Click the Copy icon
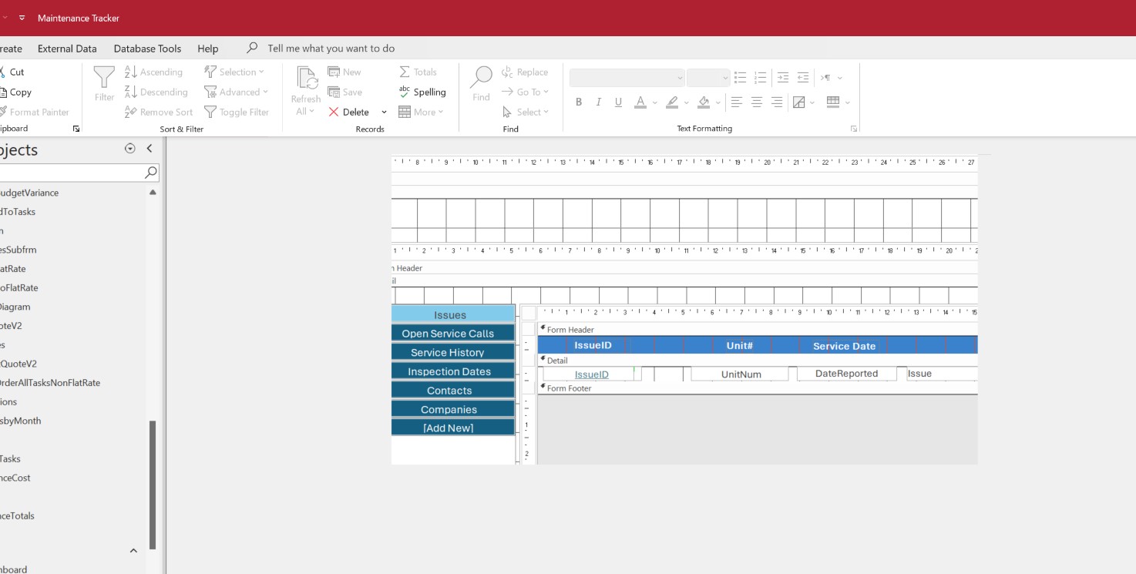The height and width of the screenshot is (574, 1136). click(4, 92)
